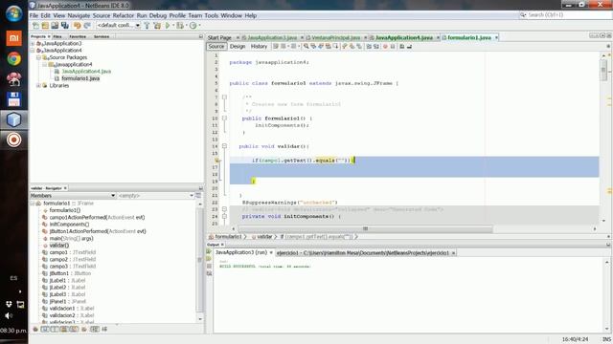Click the search magnifier icon in Search box
This screenshot has height=344, width=613.
523,15
